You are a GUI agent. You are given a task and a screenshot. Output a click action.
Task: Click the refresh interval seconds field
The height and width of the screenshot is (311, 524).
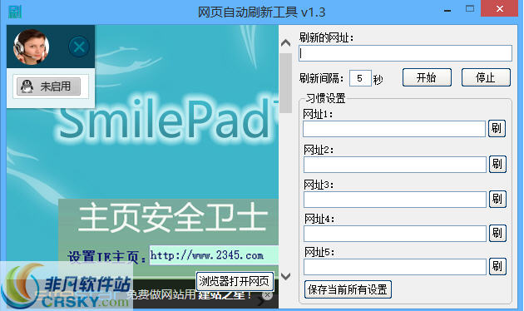tap(360, 78)
